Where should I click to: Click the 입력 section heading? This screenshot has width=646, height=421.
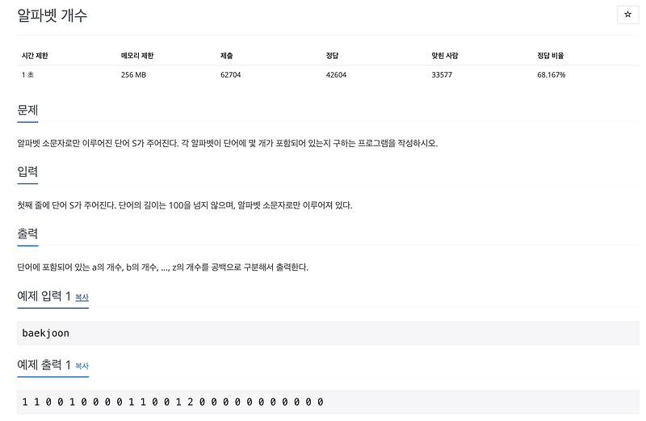[27, 171]
